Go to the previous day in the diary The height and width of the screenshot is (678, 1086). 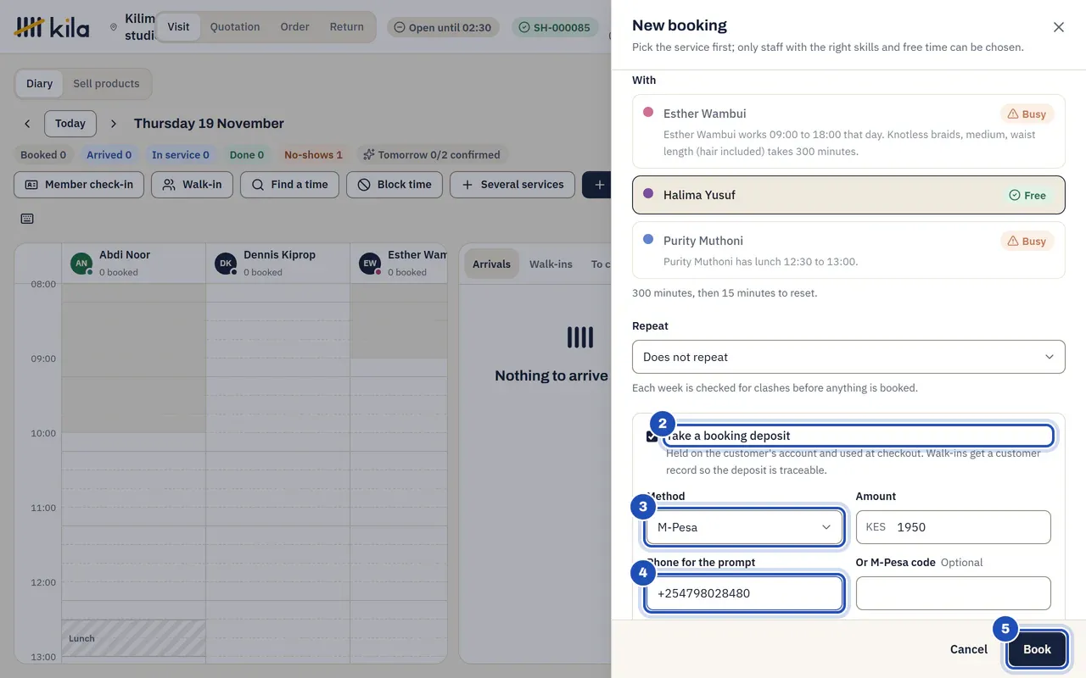(x=27, y=124)
